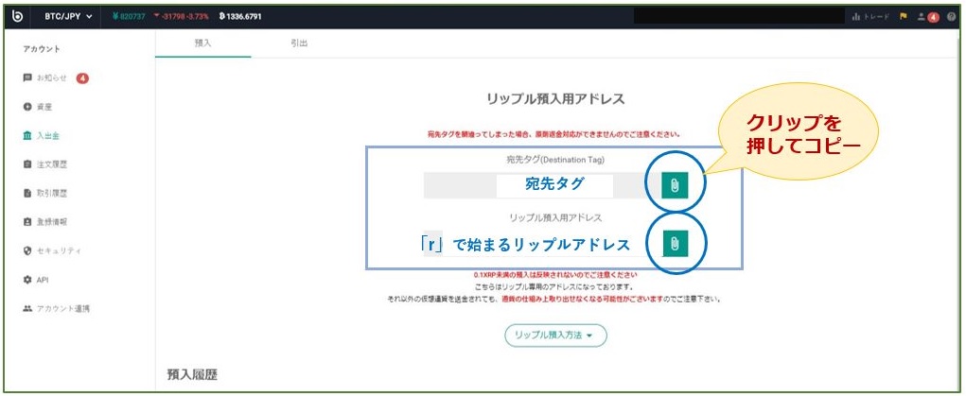Open the セキュリティ security settings

point(55,250)
